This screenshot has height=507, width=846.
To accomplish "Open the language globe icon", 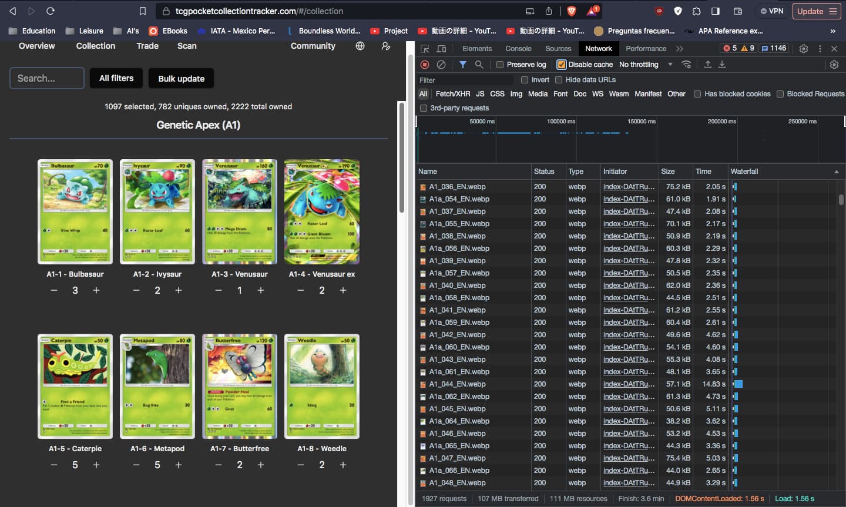I will tap(360, 46).
